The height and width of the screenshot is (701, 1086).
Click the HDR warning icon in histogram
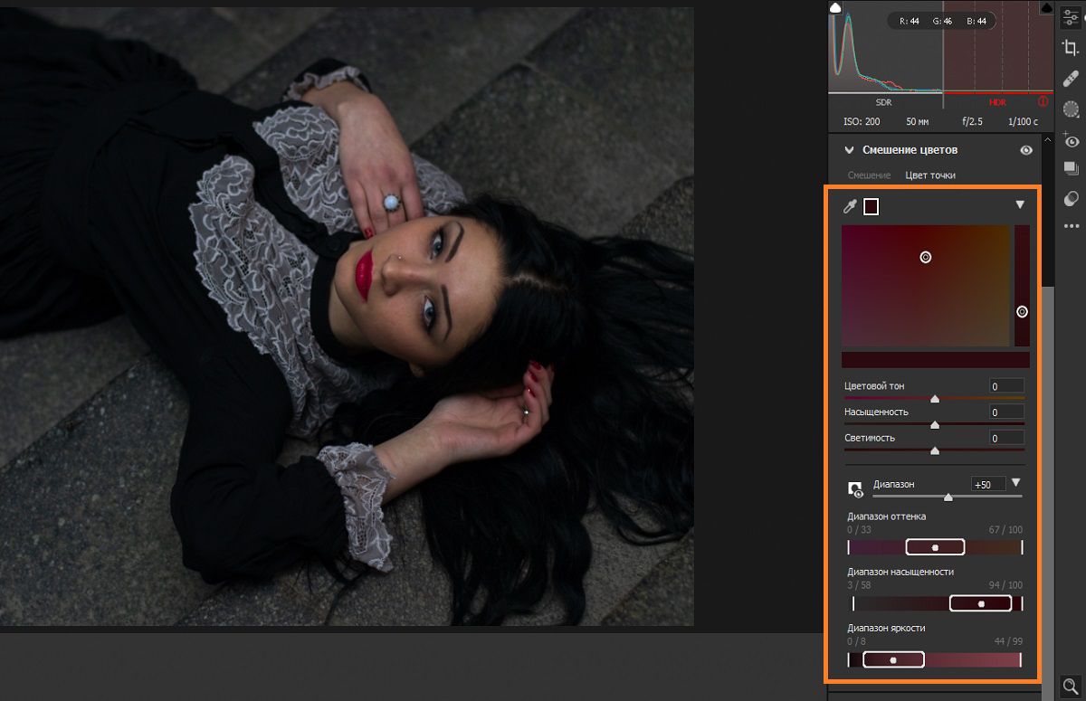click(1043, 101)
